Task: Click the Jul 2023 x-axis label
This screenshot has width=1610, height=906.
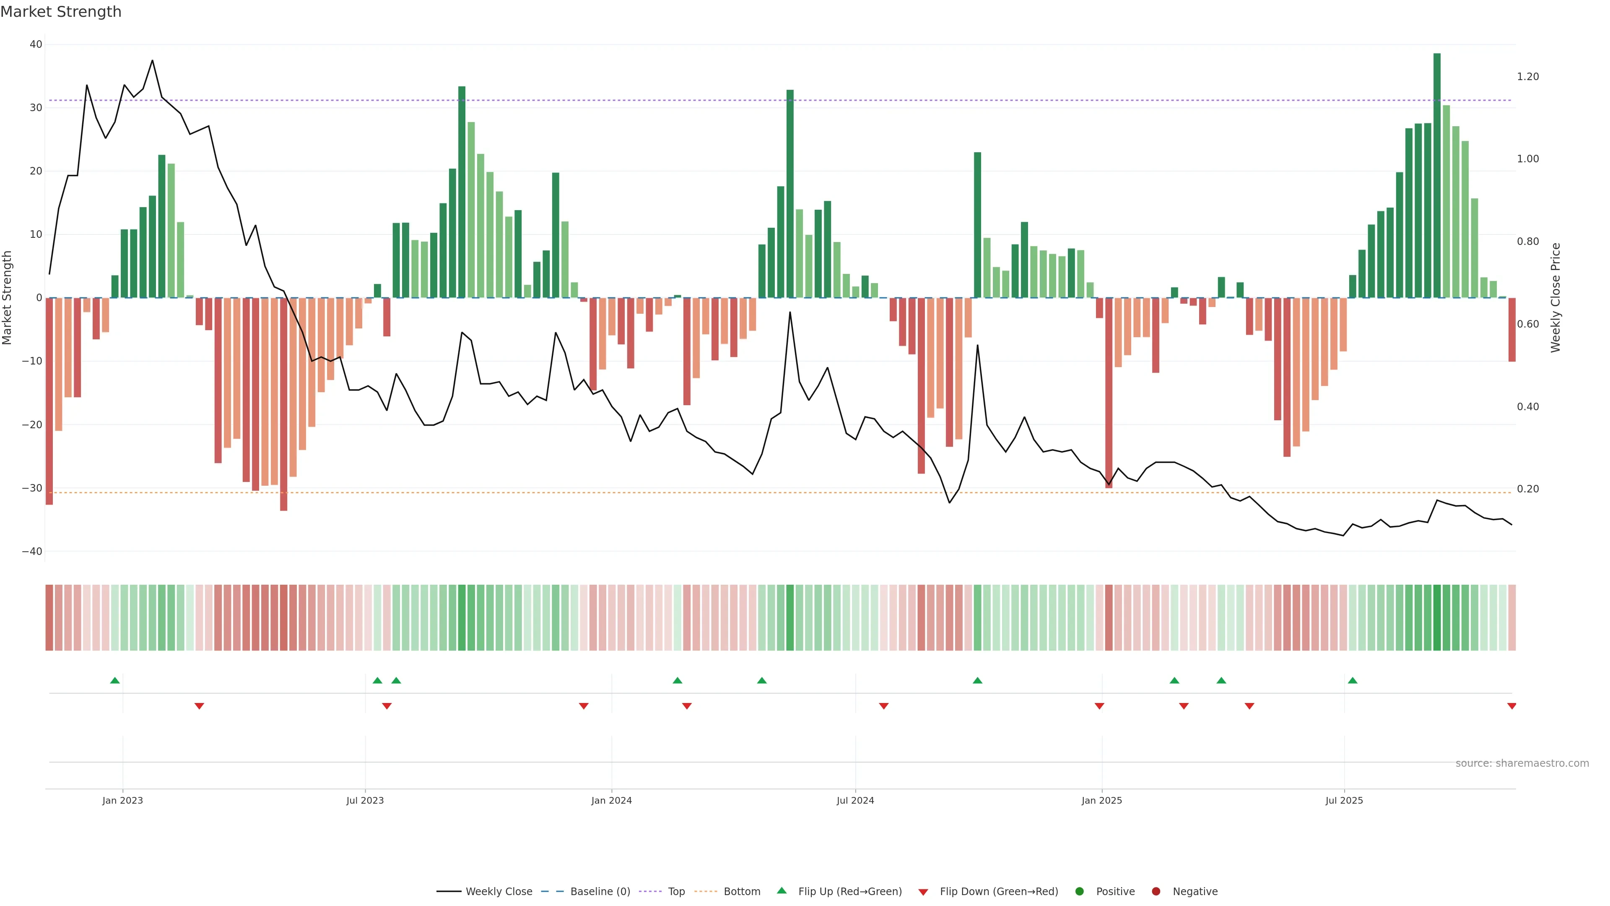Action: 365,800
